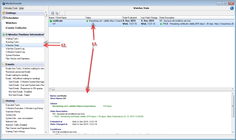Open Watches History
The width and height of the screenshot is (236, 140).
pyautogui.click(x=13, y=112)
